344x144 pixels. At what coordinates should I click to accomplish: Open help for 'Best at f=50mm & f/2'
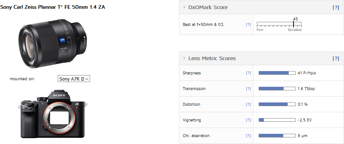coord(248,24)
